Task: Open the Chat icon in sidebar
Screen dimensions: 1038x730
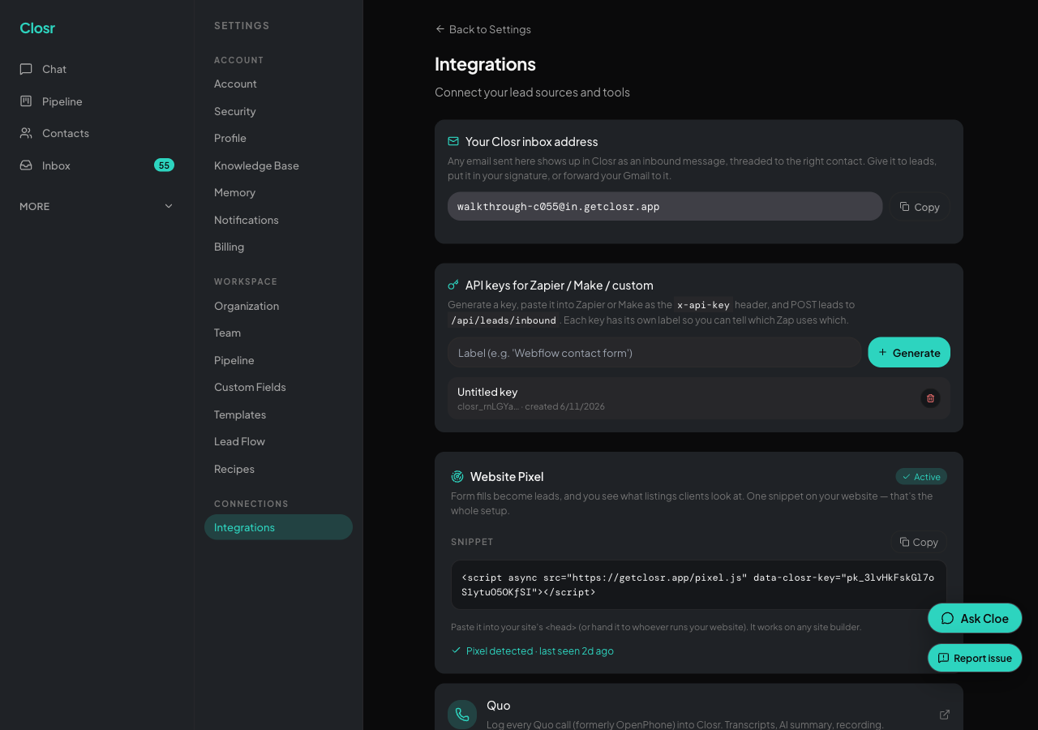Action: 26,69
